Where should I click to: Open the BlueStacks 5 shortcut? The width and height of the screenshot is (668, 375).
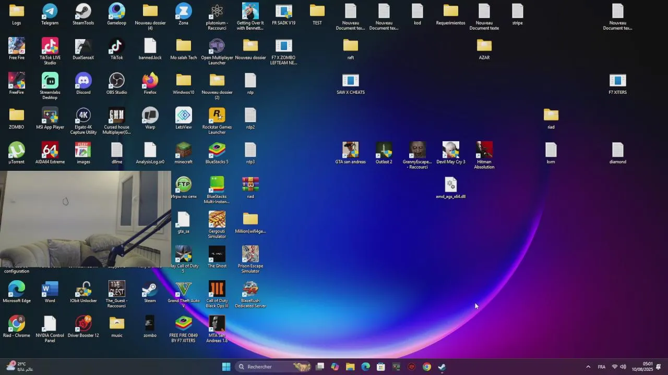(x=217, y=153)
